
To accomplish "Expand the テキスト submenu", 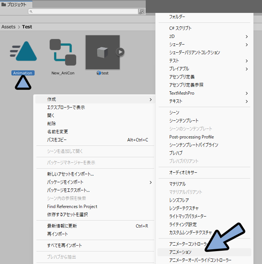I will point(204,101).
